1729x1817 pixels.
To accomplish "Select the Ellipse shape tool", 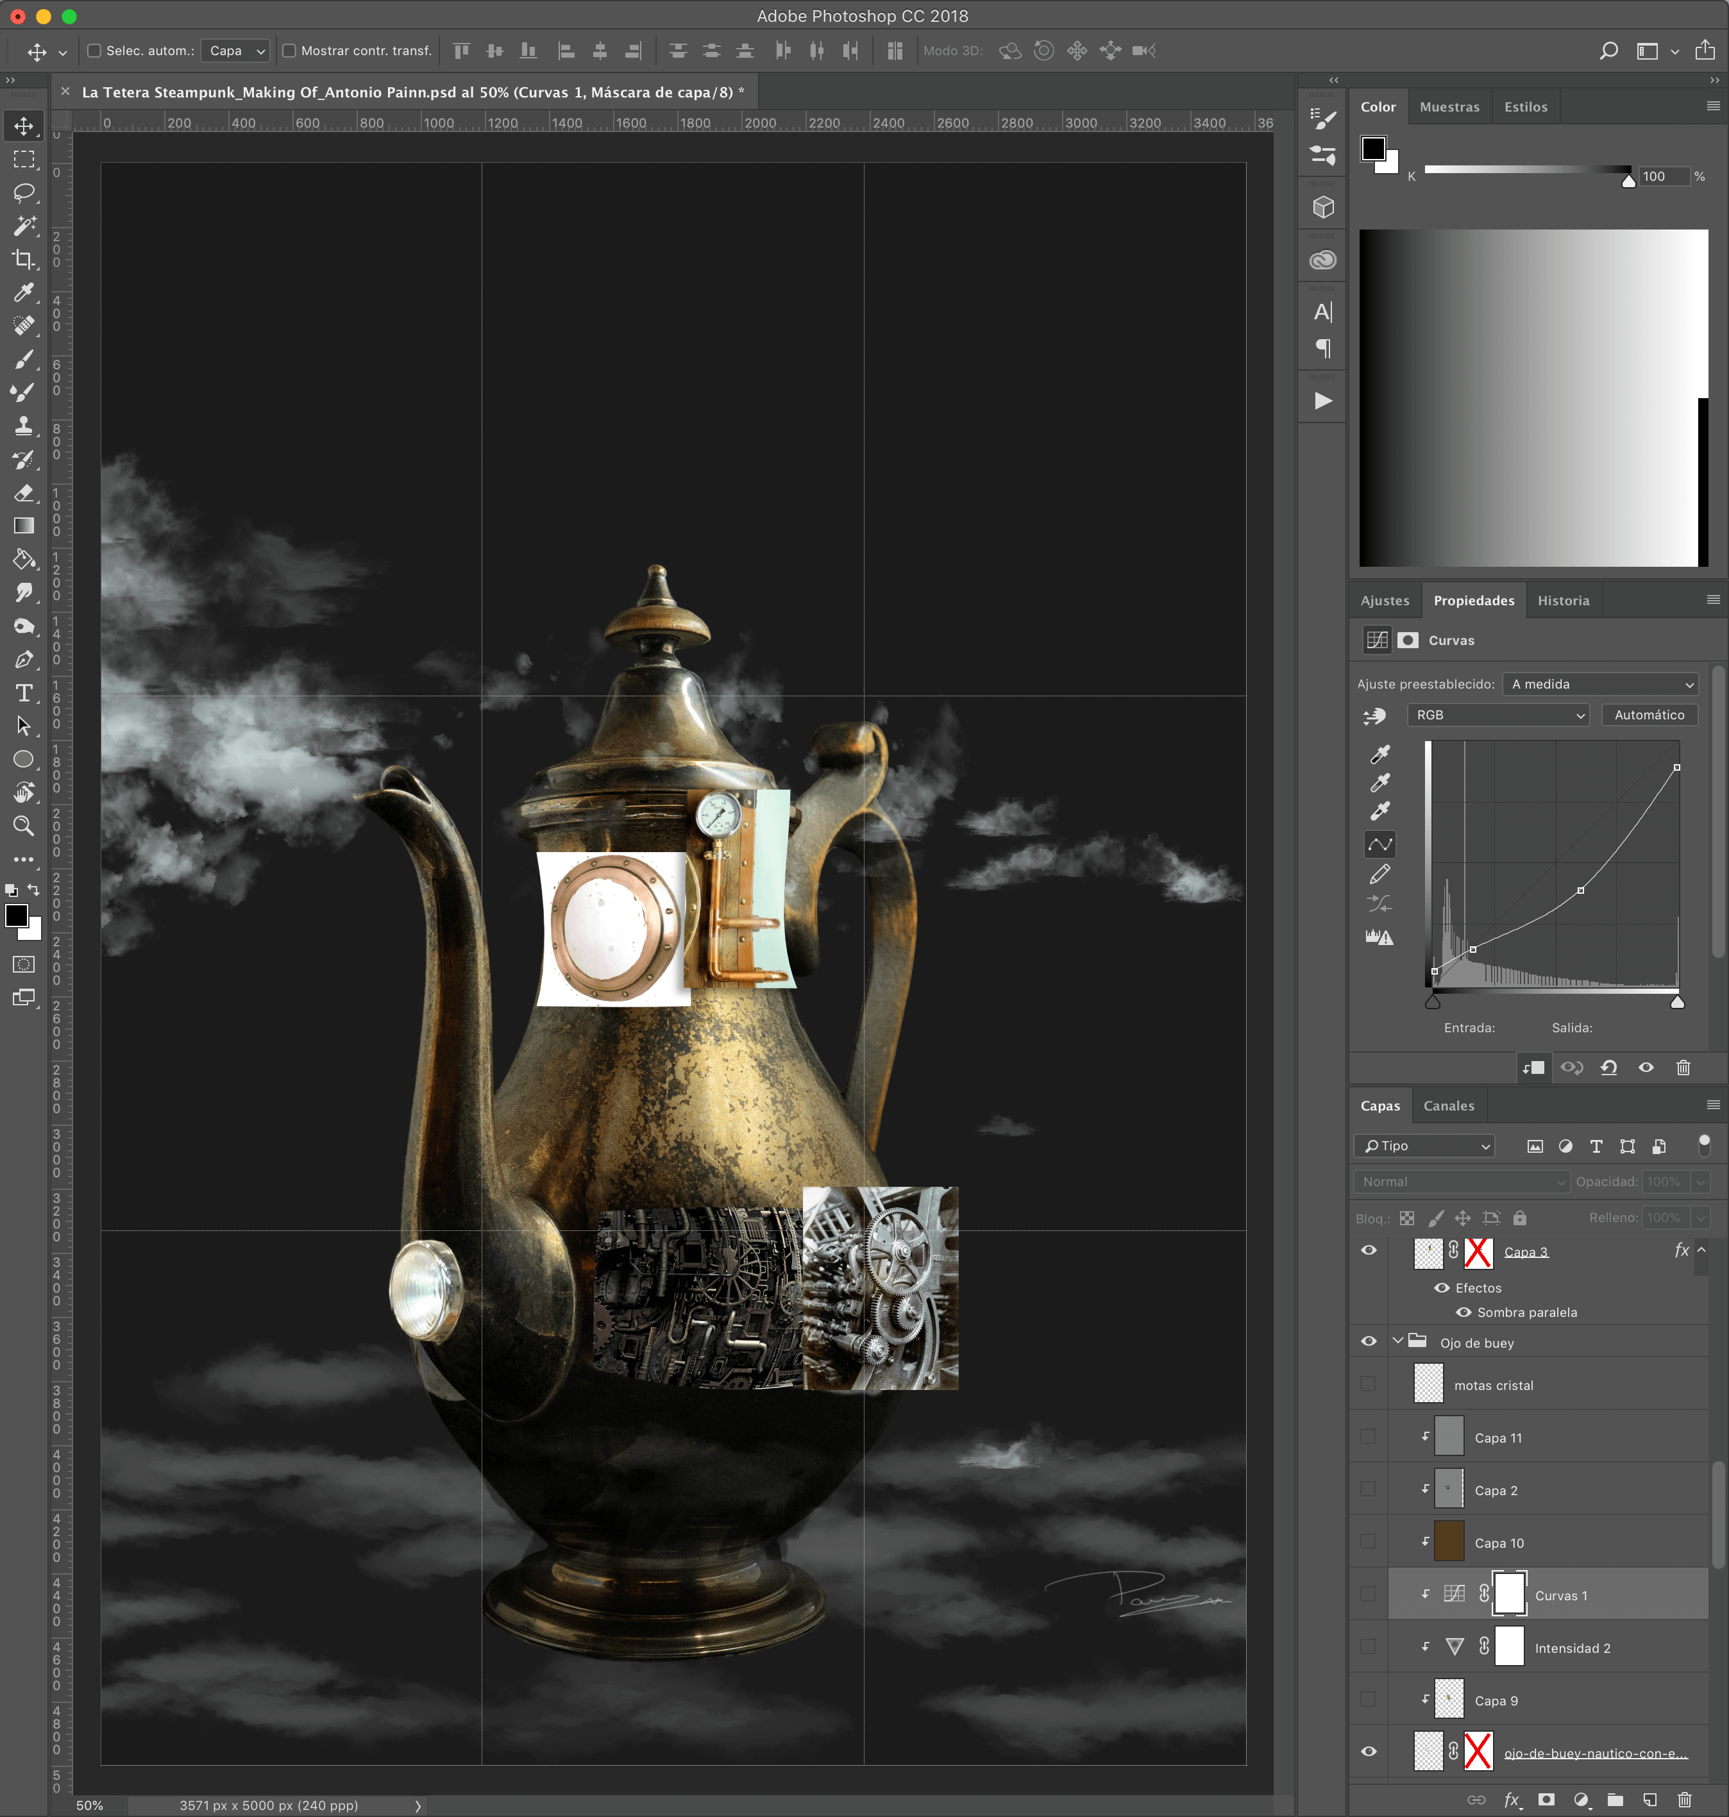I will 24,759.
